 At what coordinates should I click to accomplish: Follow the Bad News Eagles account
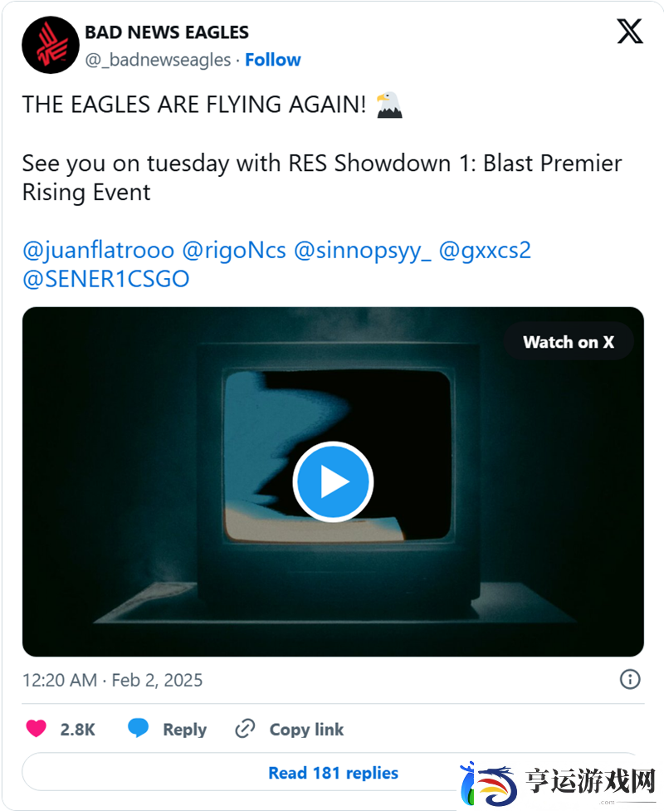click(x=272, y=60)
